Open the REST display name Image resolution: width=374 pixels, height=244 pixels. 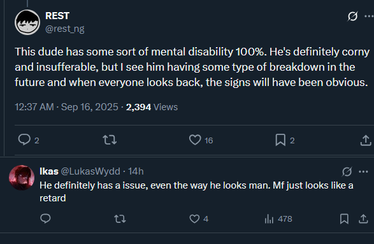57,16
